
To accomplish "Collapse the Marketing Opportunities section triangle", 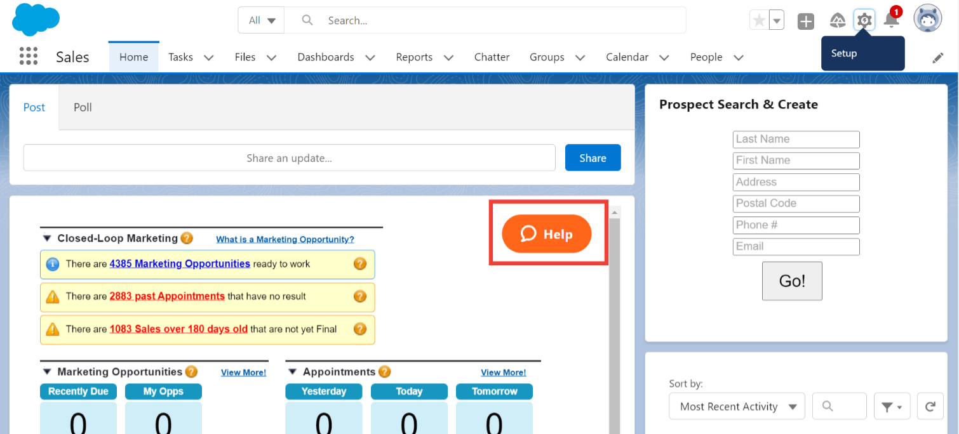I will coord(46,372).
